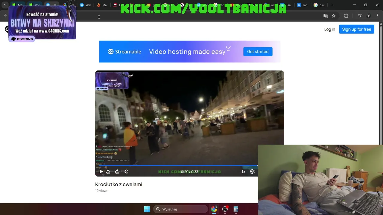Image resolution: width=383 pixels, height=215 pixels.
Task: Click the Log in link
Action: 329,29
